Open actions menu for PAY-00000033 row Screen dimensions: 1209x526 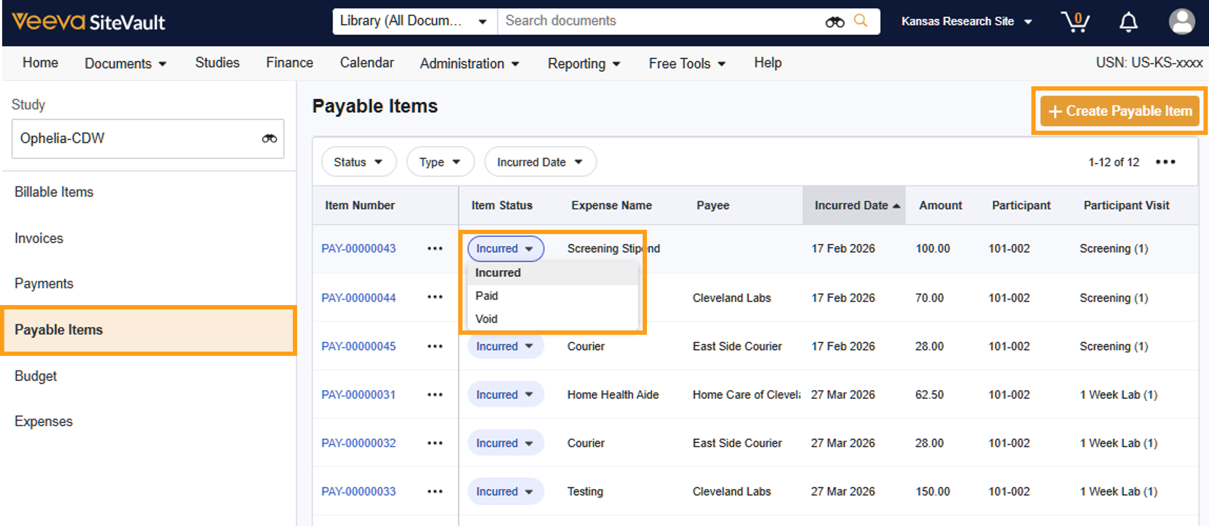pos(435,491)
